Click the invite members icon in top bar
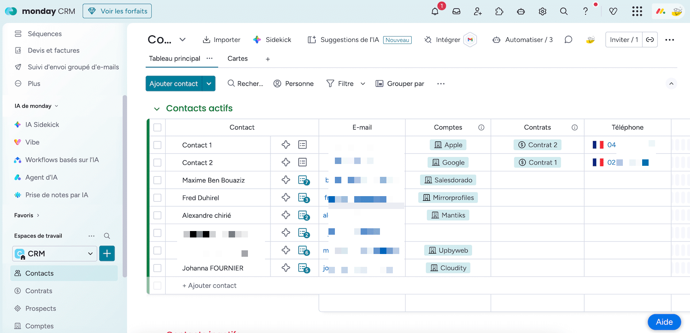Screen dimensions: 690x333 (478, 11)
